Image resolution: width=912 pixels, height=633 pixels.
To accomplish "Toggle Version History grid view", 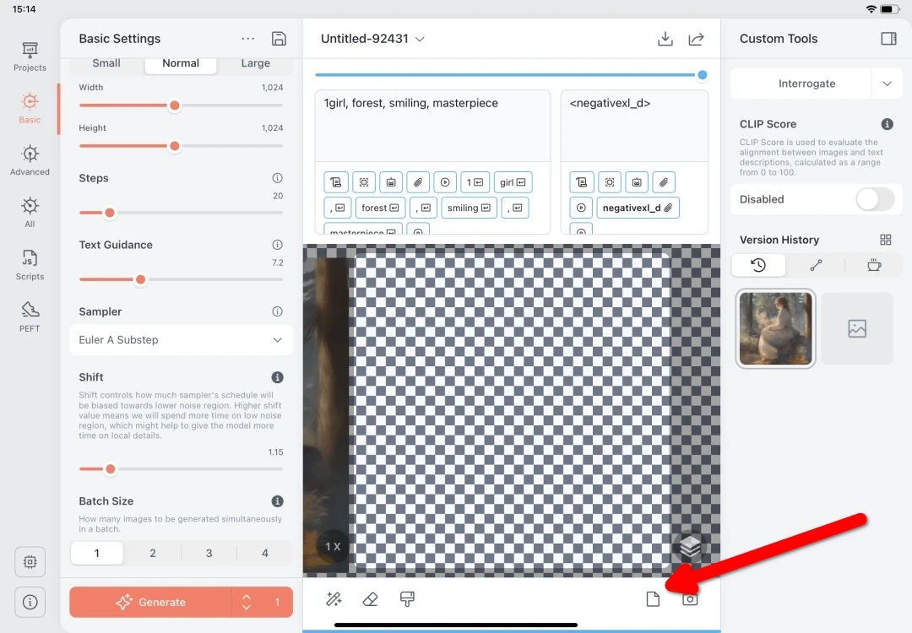I will [885, 240].
